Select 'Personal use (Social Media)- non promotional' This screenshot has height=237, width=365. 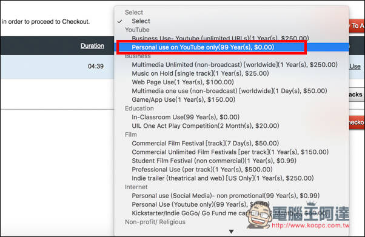[x=226, y=196]
